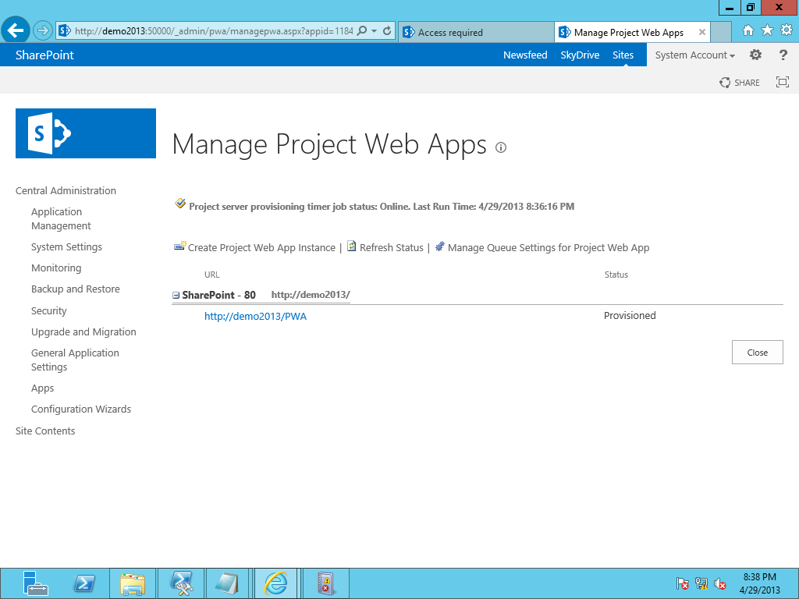
Task: Refresh the page with reload icon
Action: (x=387, y=31)
